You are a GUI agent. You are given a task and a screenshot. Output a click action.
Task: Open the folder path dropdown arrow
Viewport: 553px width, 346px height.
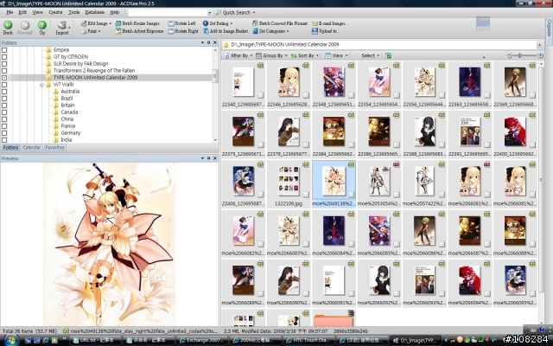click(x=539, y=45)
